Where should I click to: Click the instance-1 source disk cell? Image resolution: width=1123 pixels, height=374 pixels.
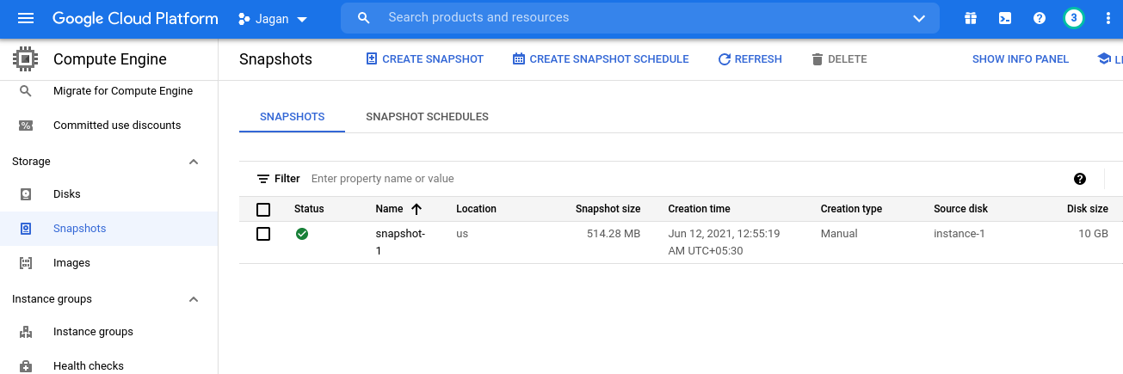point(959,234)
